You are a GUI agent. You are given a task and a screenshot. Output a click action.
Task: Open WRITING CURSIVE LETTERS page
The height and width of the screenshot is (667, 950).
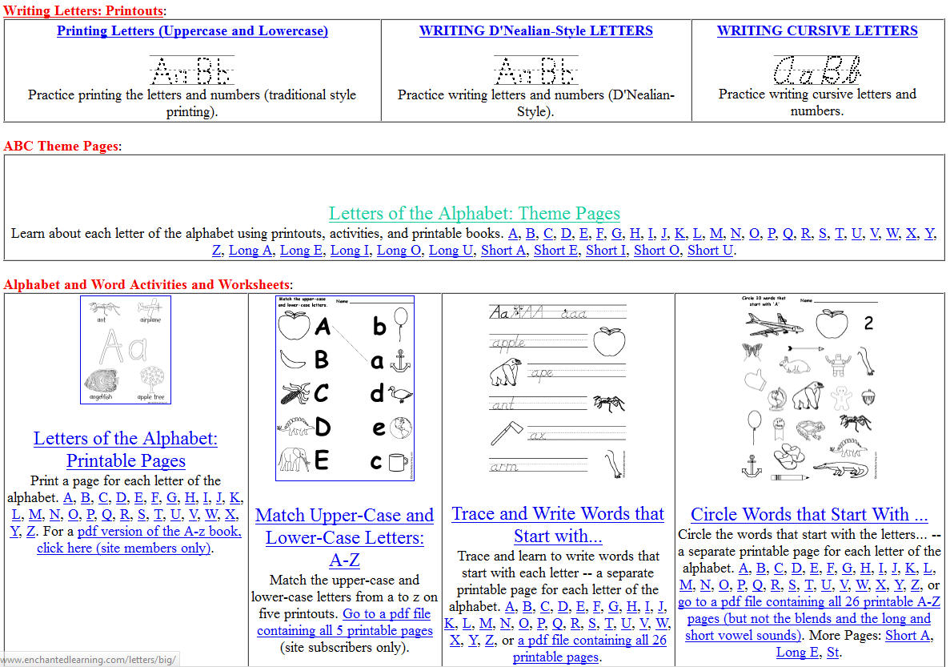click(x=817, y=30)
